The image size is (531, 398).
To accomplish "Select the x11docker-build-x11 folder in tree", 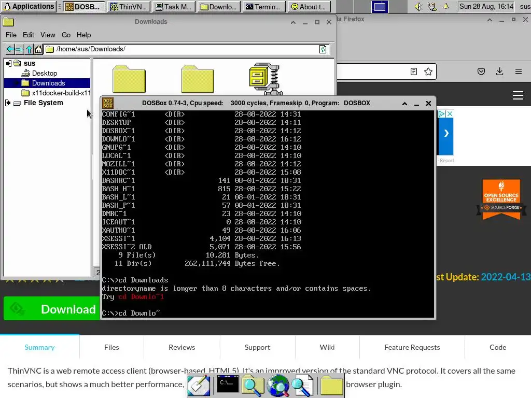I will 56,93.
